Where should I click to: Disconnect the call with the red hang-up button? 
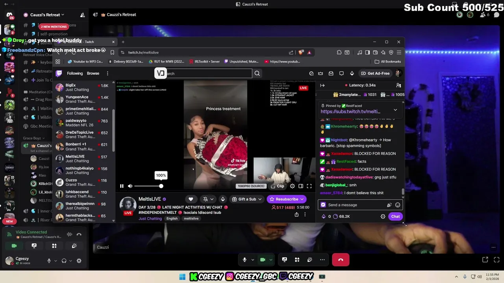341,260
